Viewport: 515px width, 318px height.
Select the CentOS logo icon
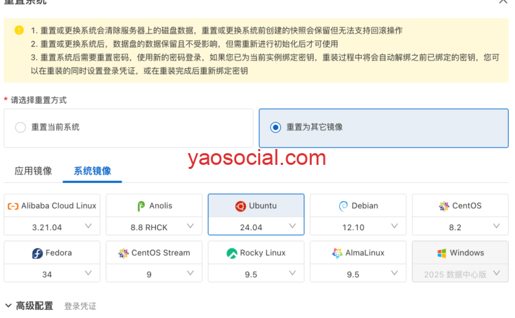click(444, 206)
